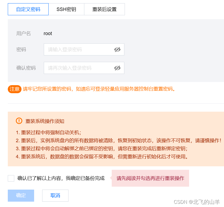Viewport: 224px width, 207px height.
Task: Click the root username text
Action: [48, 33]
